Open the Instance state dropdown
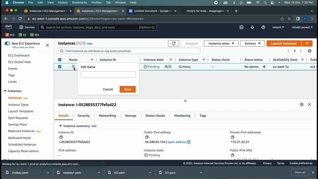318x179 pixels. click(x=221, y=43)
